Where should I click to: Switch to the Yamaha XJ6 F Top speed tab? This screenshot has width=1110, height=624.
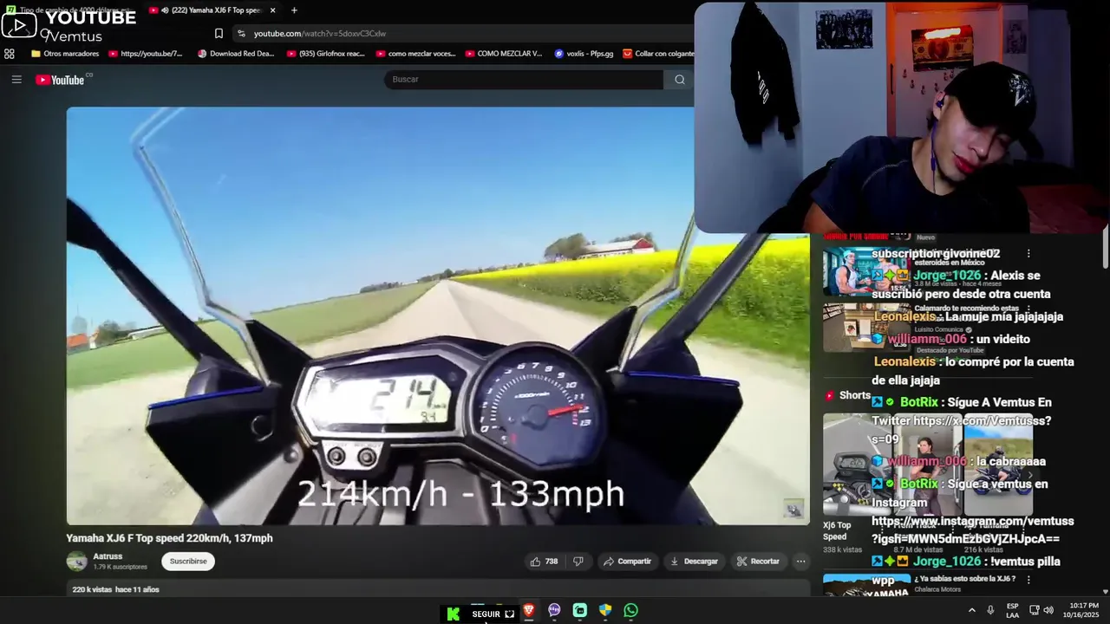point(212,10)
